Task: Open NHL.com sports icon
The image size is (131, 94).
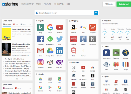Action: point(125,89)
